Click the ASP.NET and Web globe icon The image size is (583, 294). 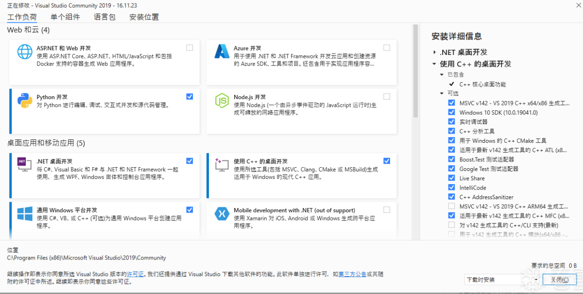coord(25,52)
